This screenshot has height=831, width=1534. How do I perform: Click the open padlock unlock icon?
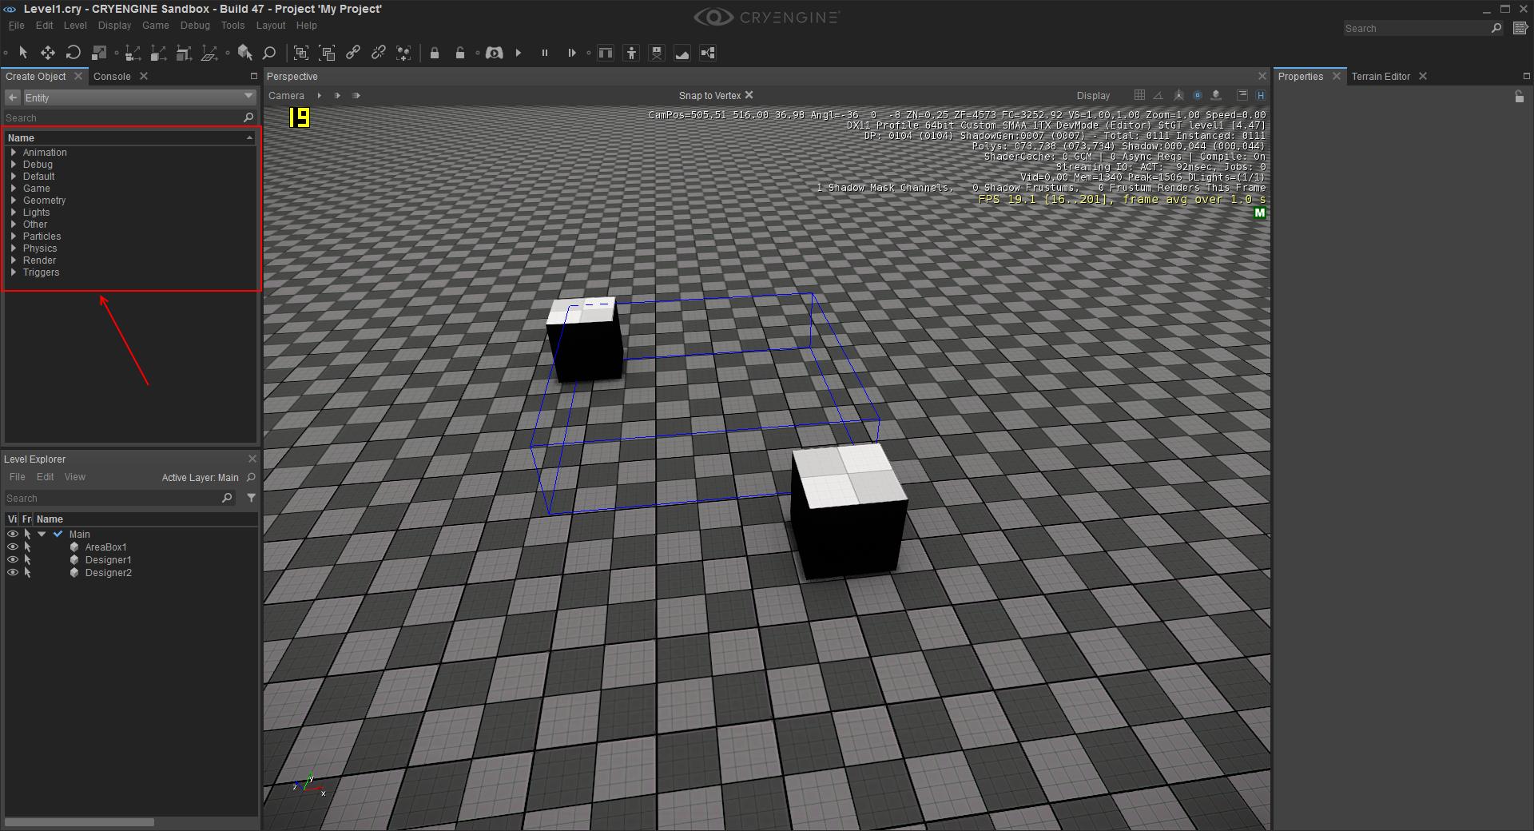point(460,53)
